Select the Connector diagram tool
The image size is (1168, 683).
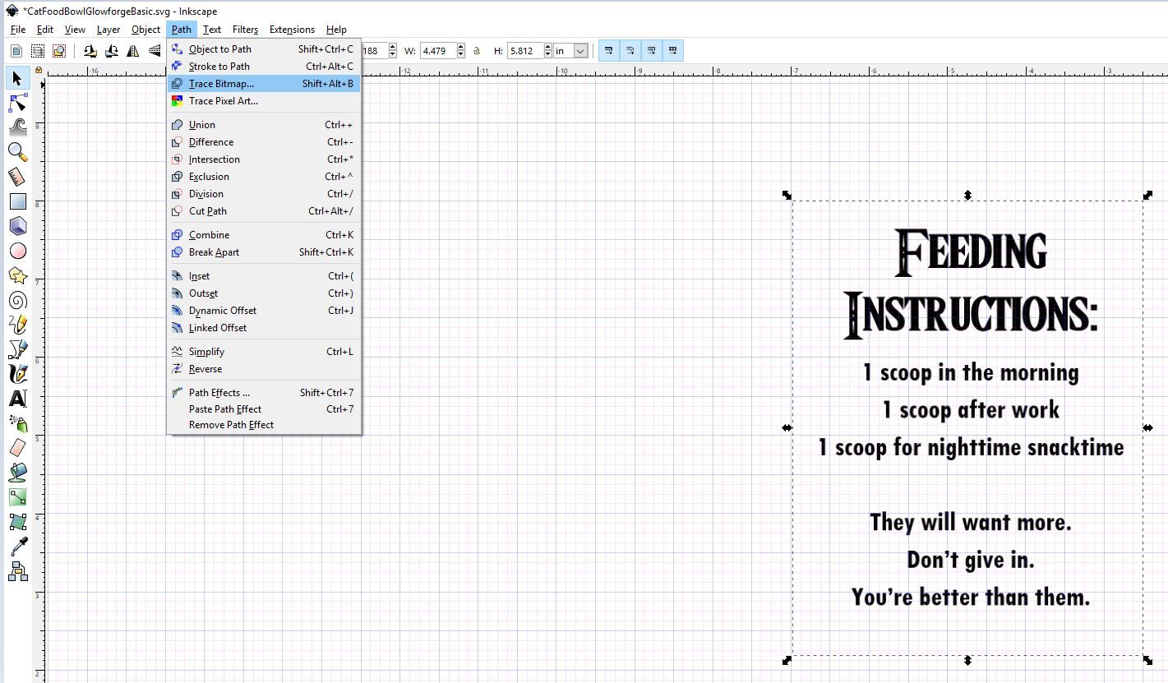[x=17, y=571]
